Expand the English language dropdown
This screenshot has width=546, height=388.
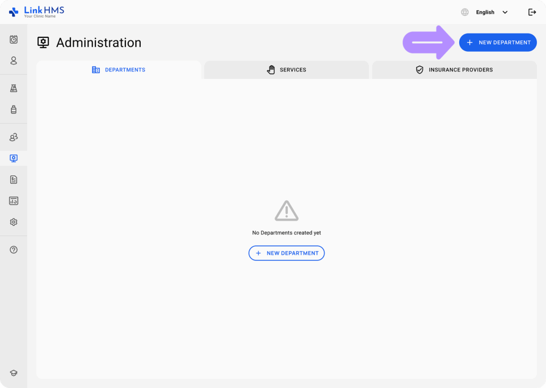click(485, 12)
